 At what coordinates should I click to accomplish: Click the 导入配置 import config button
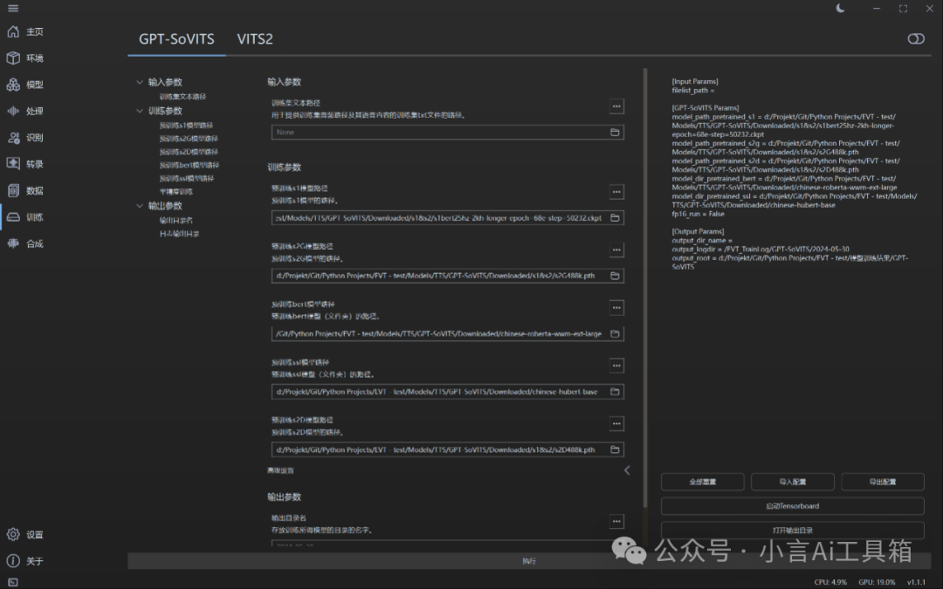(x=793, y=482)
